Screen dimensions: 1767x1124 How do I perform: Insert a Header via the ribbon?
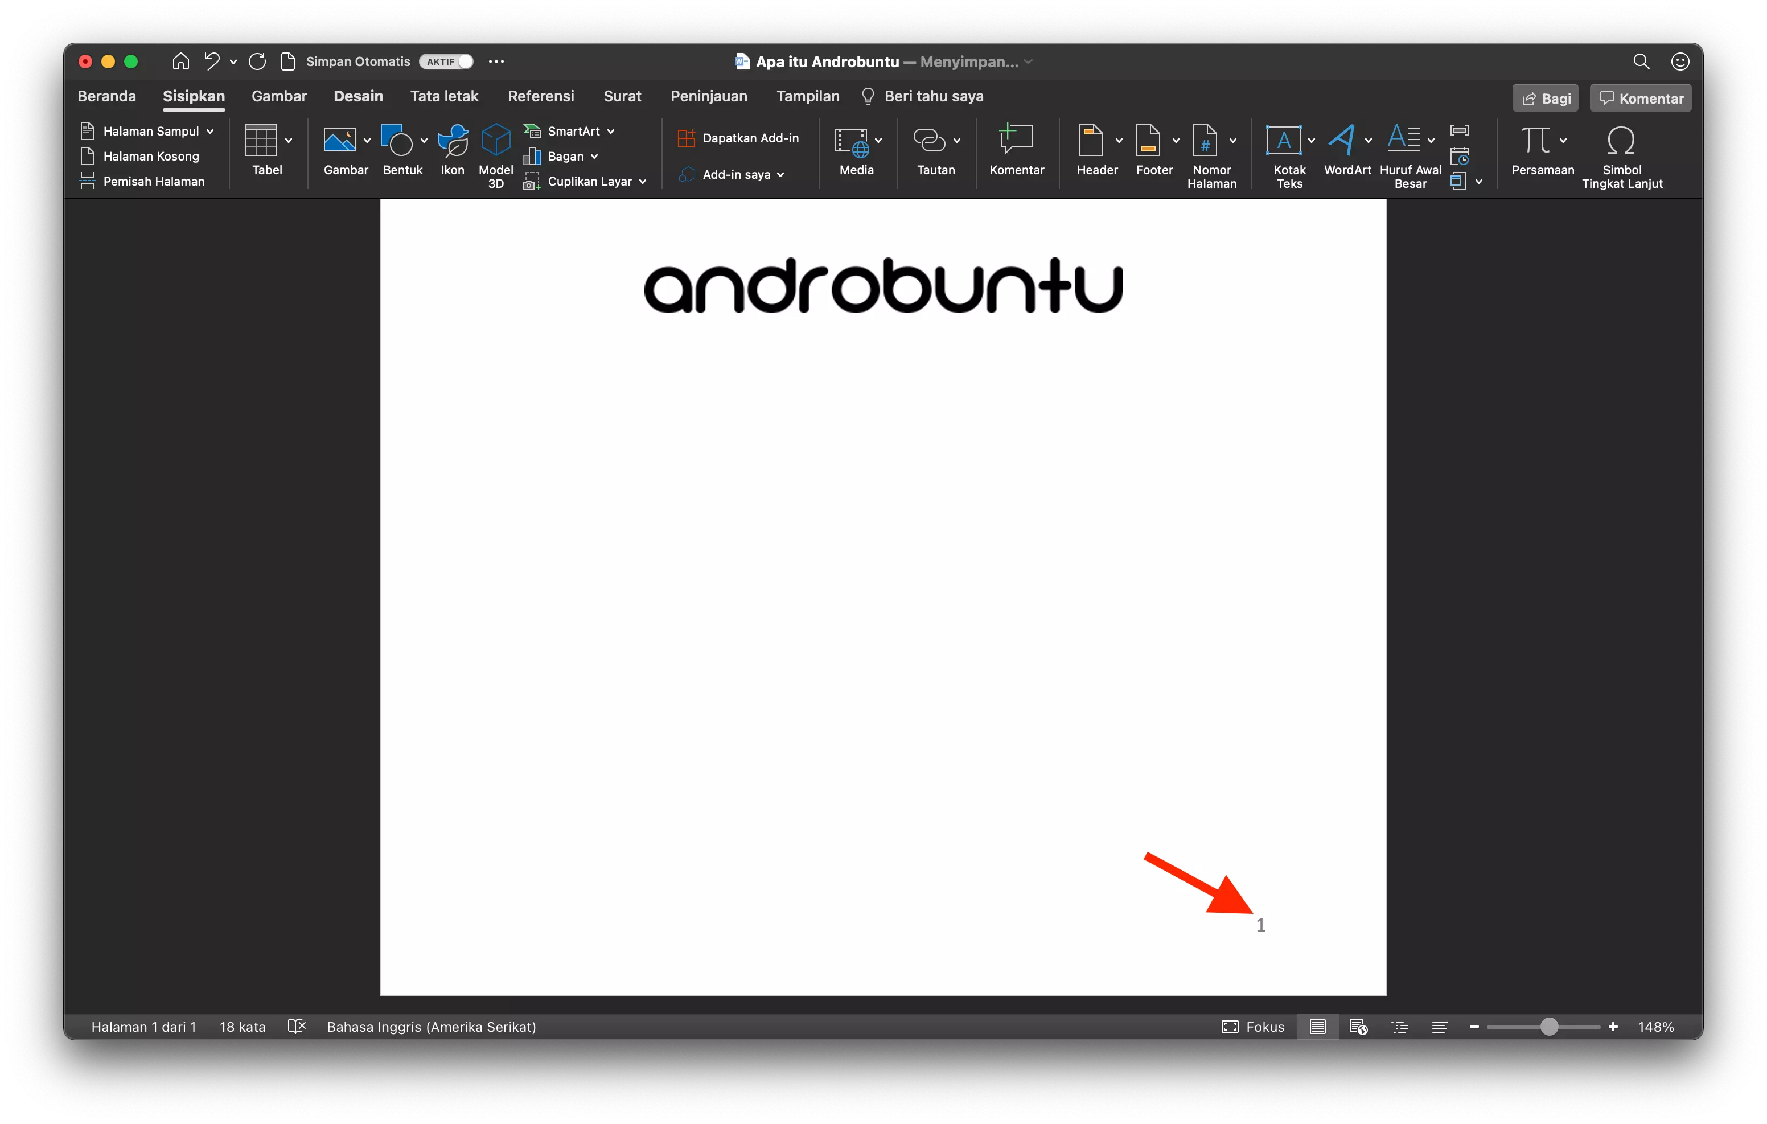pyautogui.click(x=1094, y=152)
